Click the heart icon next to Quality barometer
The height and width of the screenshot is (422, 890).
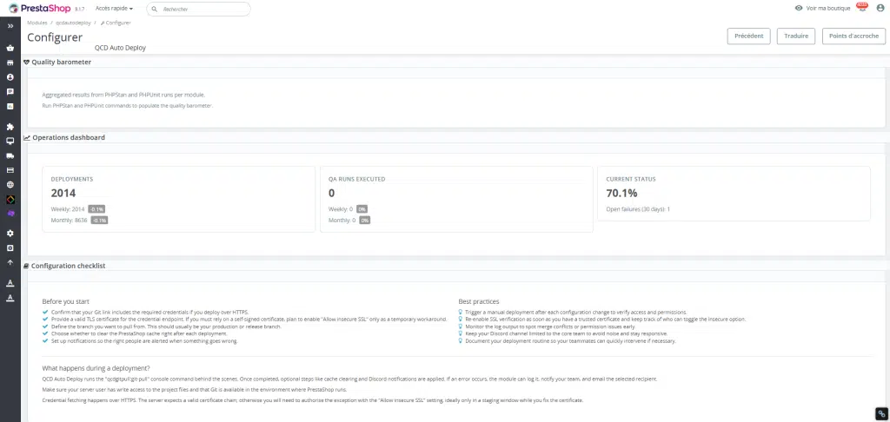coord(27,62)
